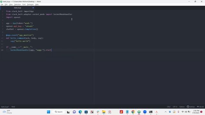Viewport: 205px width, 115px height.
Task: Open File Explorer from taskbar
Action: coord(104,112)
